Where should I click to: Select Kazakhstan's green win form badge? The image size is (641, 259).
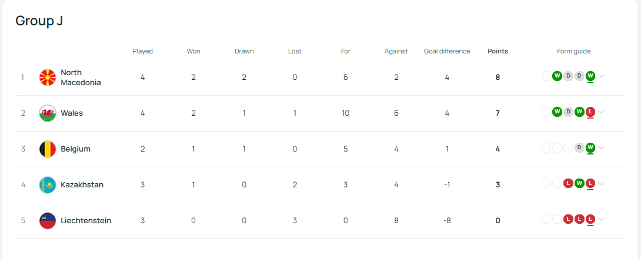click(x=579, y=184)
